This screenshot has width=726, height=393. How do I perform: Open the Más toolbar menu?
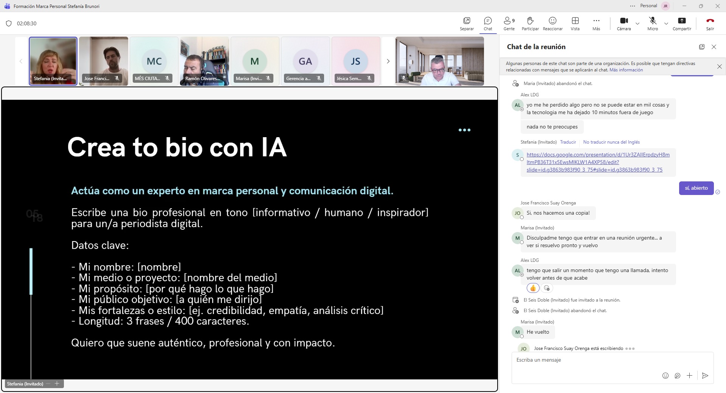pyautogui.click(x=596, y=21)
